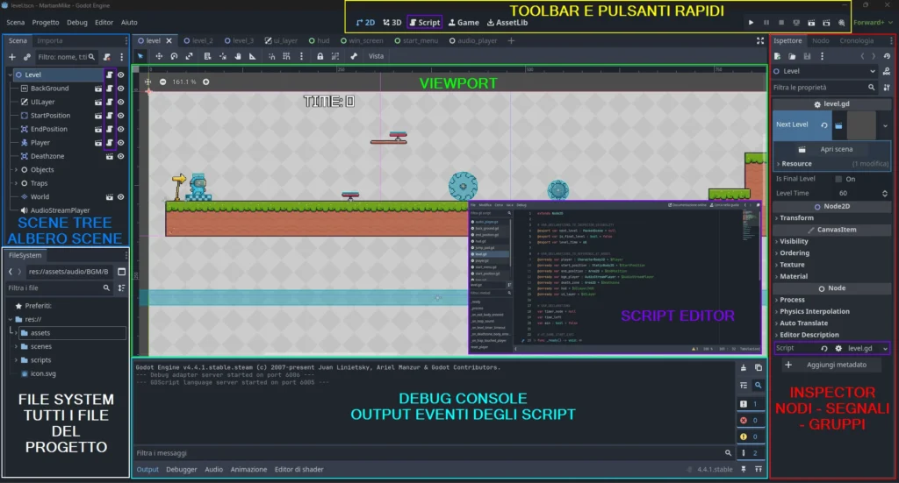899x483 pixels.
Task: Switch to the Nodo tab
Action: [821, 40]
